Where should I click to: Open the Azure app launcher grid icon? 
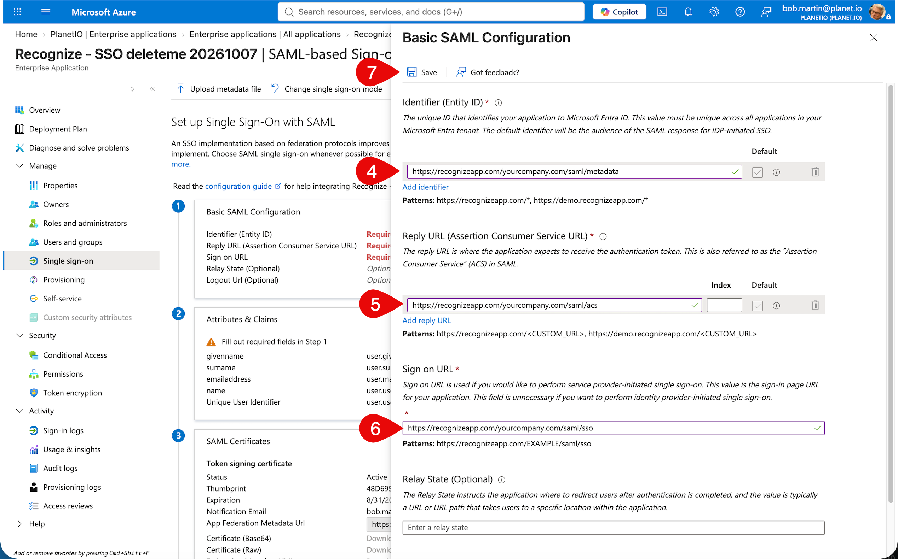click(x=17, y=12)
